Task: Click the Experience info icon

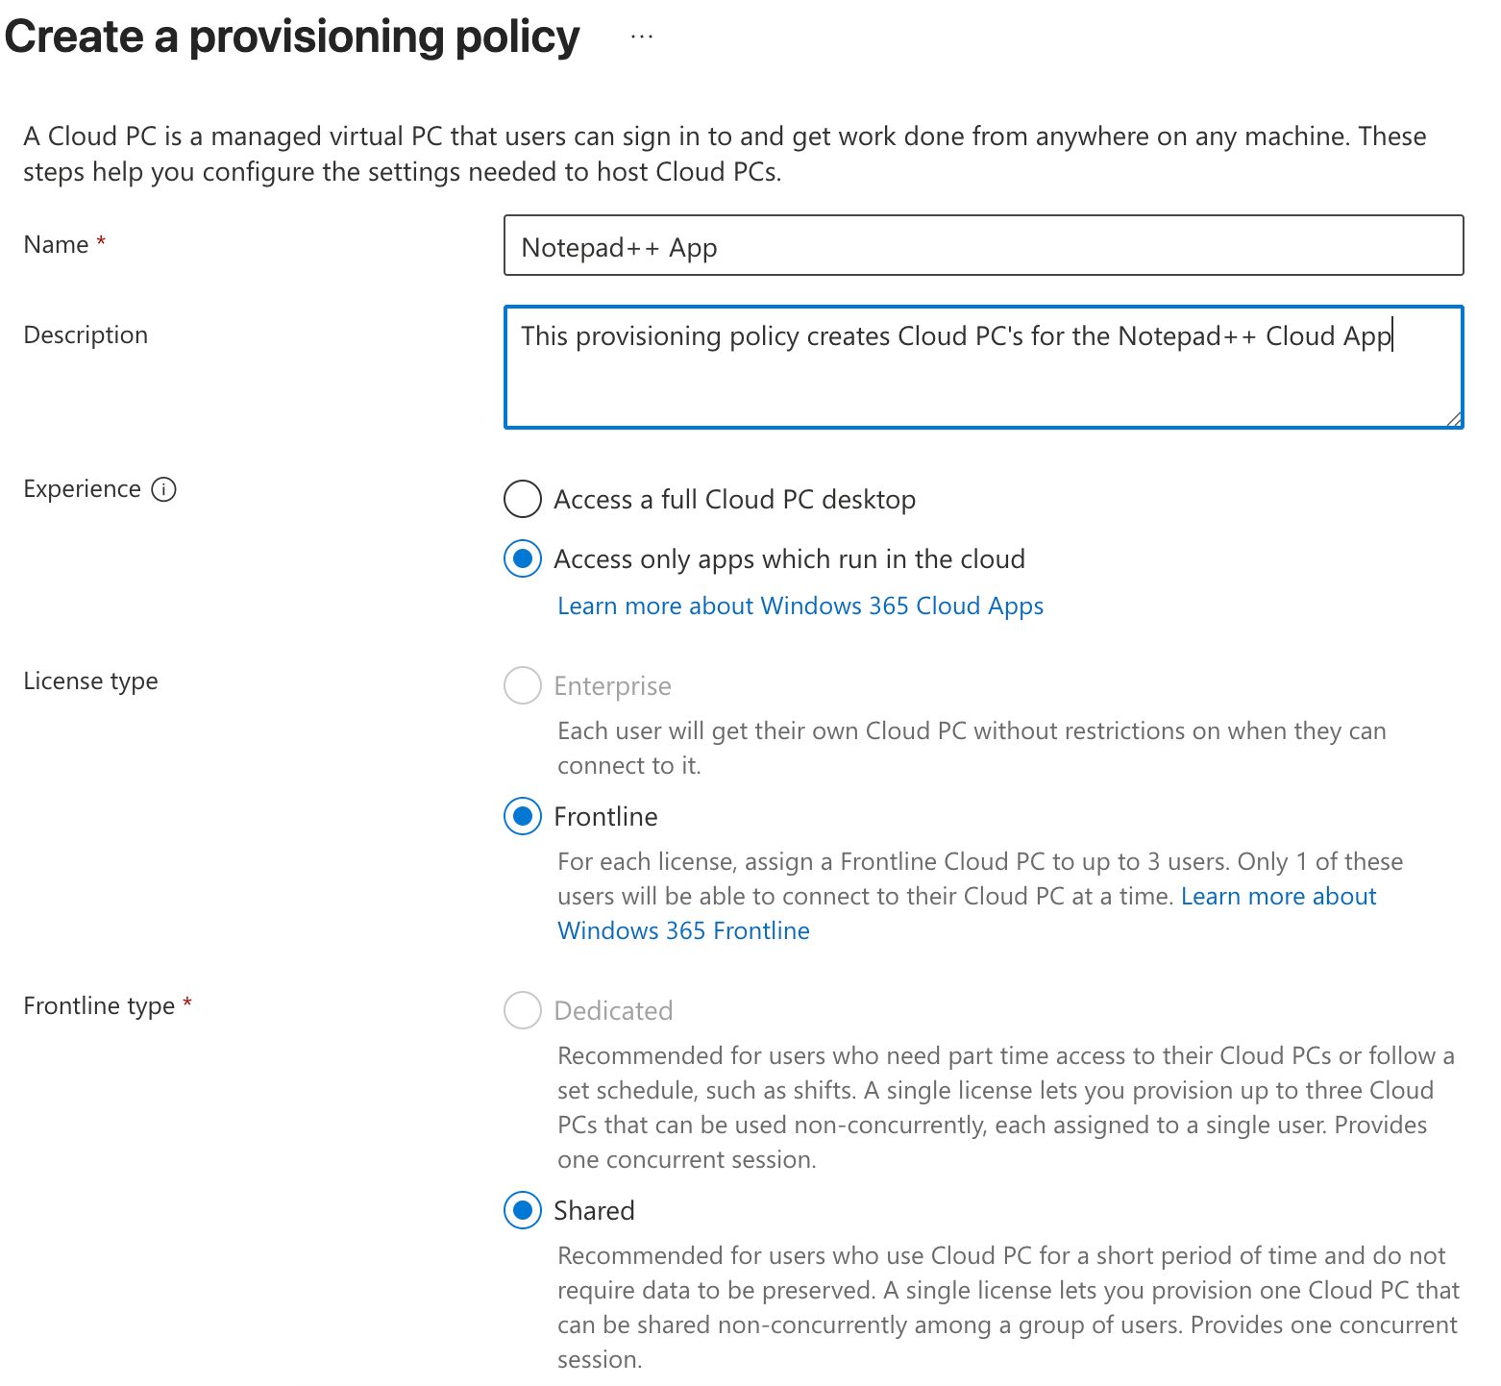Action: 164,489
